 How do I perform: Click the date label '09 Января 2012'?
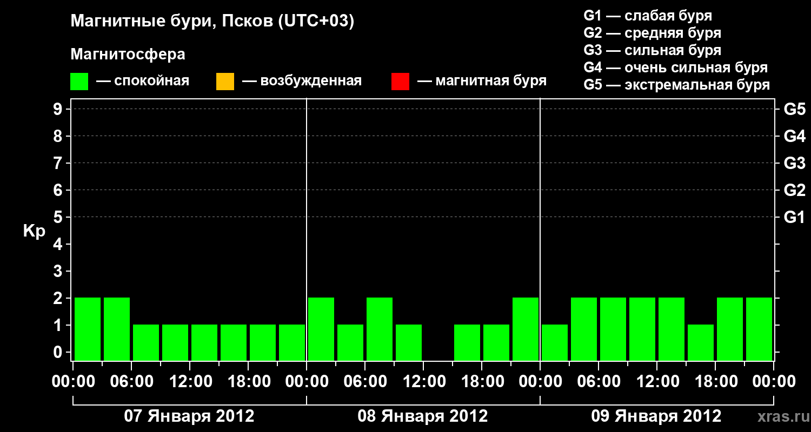point(656,416)
